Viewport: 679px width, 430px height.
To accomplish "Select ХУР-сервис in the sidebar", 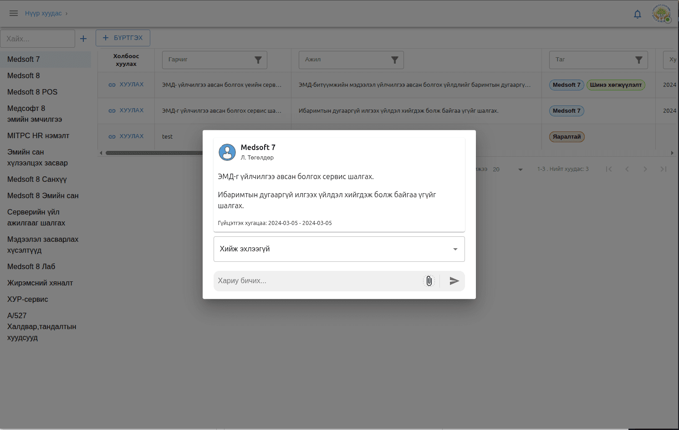I will [28, 299].
